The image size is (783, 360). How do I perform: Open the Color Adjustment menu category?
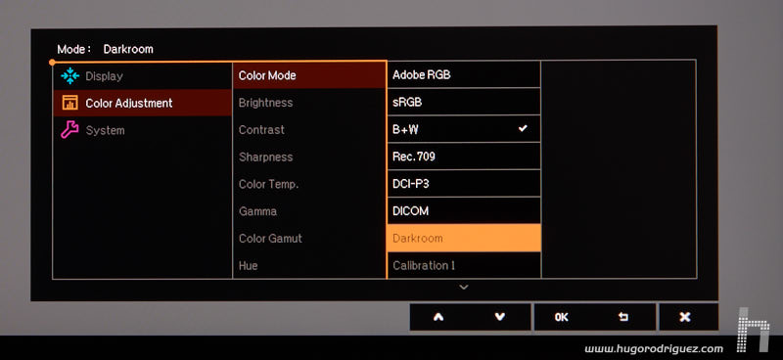[x=142, y=103]
